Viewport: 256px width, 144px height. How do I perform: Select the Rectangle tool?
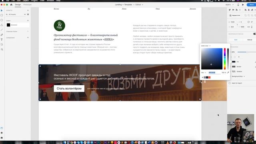pyautogui.click(x=2, y=15)
